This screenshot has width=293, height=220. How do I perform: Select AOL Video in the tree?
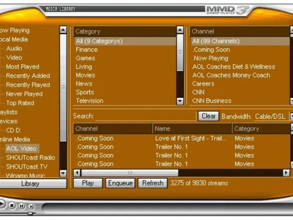click(22, 148)
